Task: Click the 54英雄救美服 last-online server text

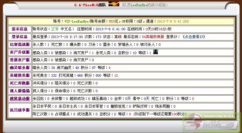Action: coord(153,37)
